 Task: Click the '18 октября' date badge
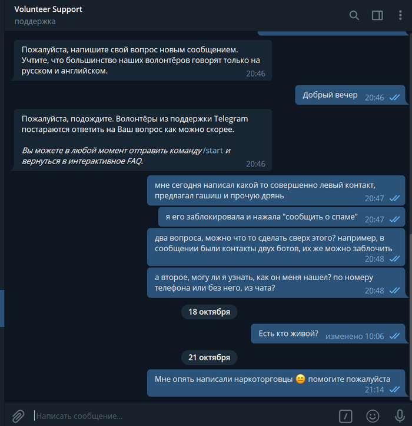coord(210,312)
